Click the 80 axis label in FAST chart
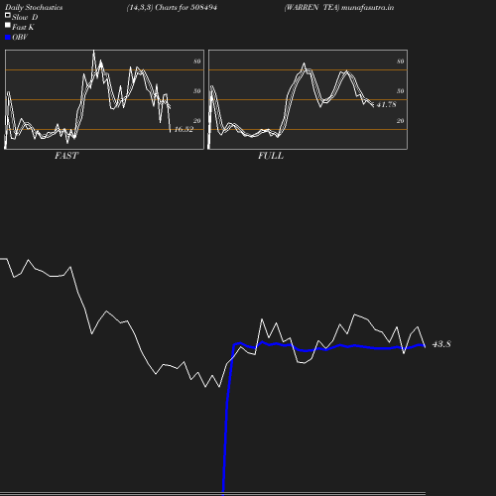Image resolution: width=496 pixels, height=496 pixels. click(x=197, y=62)
